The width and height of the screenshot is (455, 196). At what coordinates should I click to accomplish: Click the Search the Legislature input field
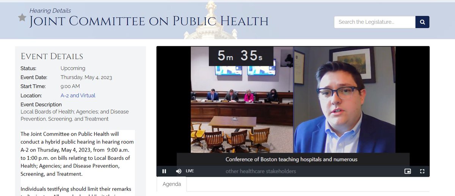pyautogui.click(x=375, y=22)
